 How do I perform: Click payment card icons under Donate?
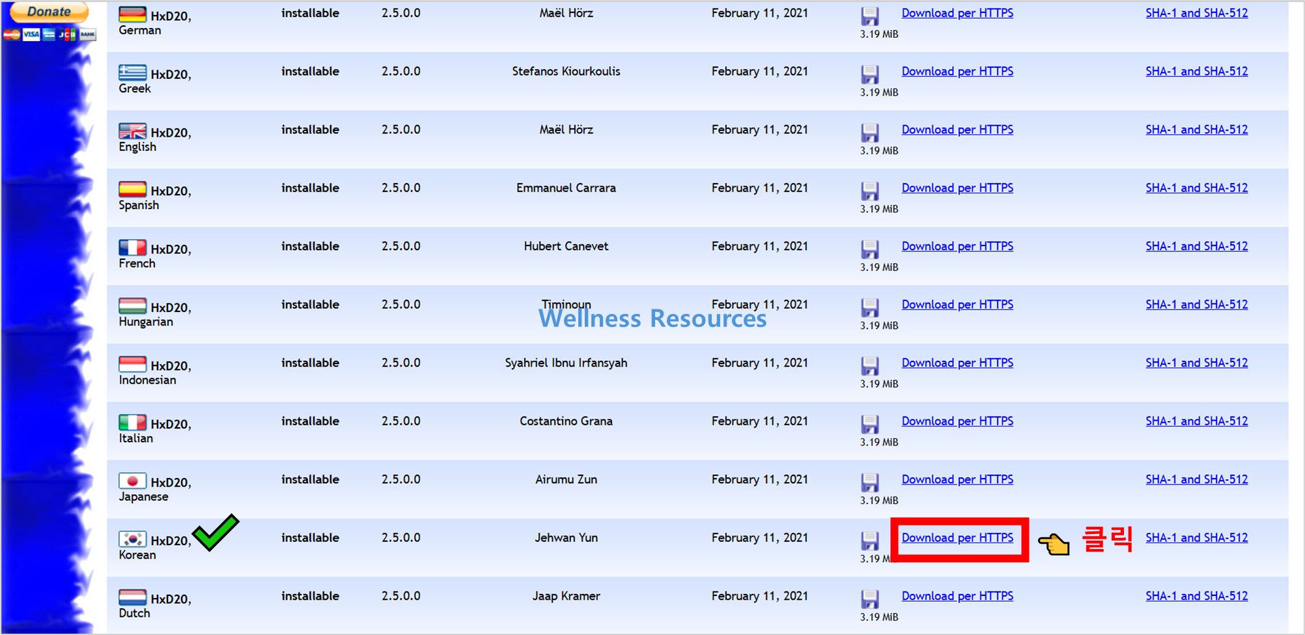[49, 35]
